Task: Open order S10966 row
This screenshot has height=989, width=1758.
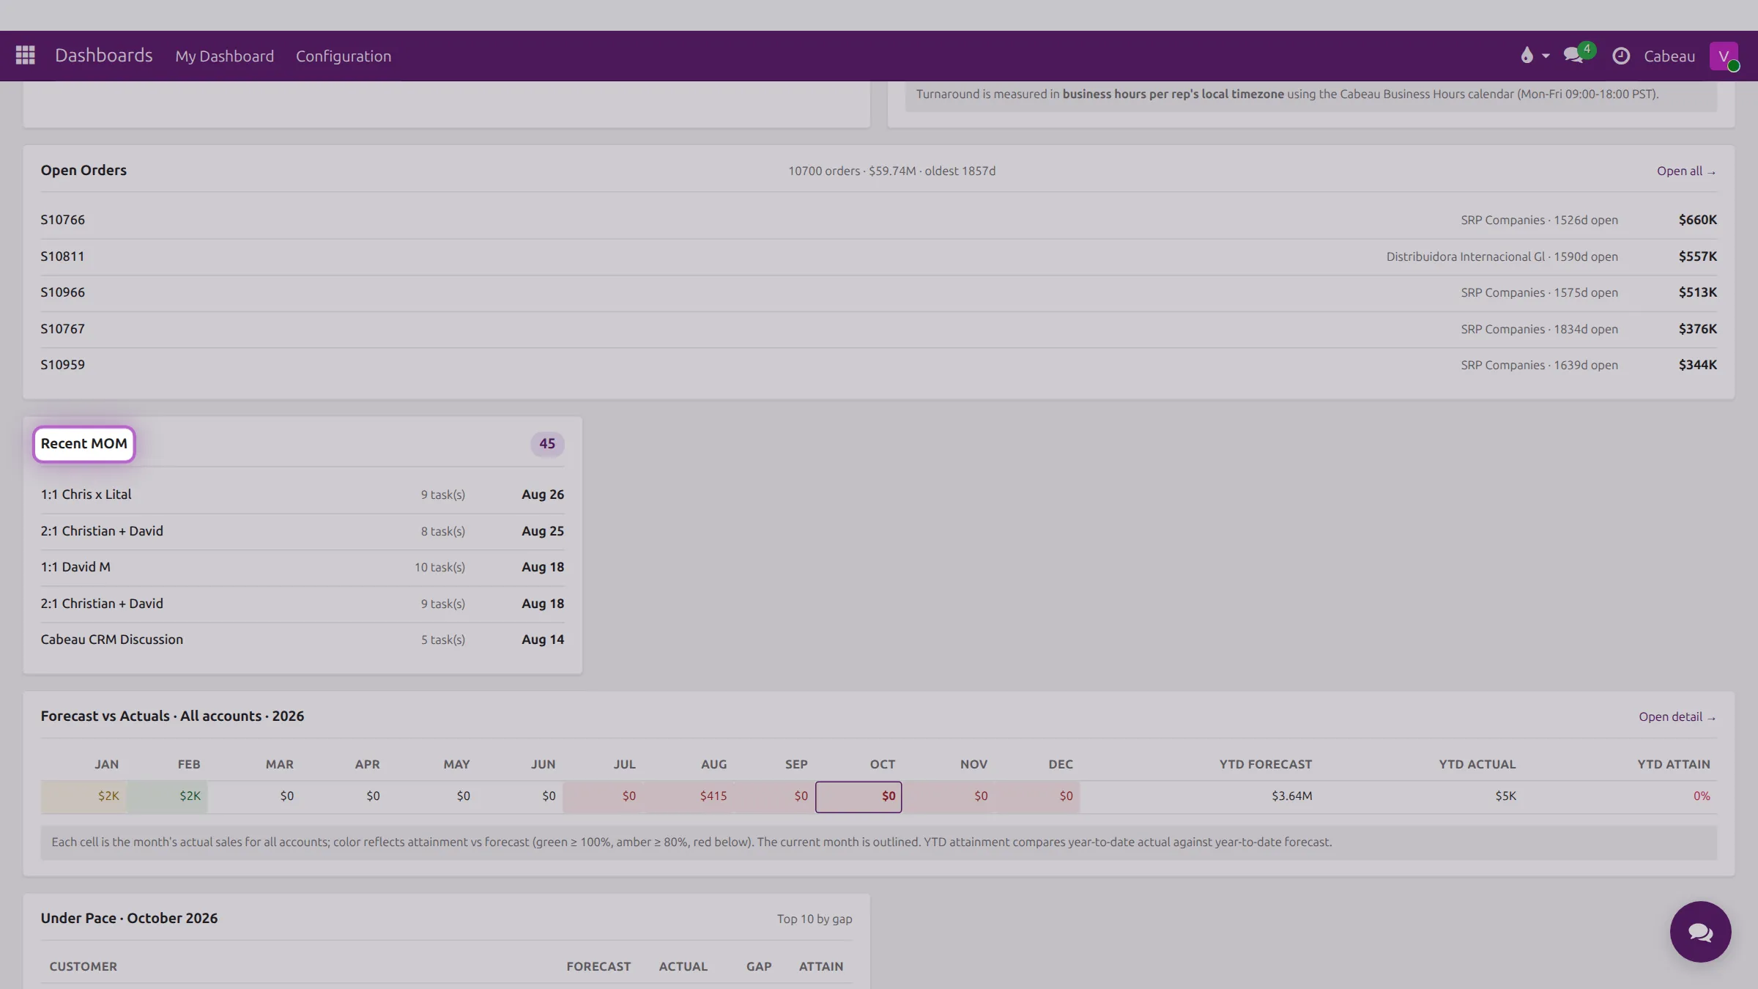Action: coord(878,292)
